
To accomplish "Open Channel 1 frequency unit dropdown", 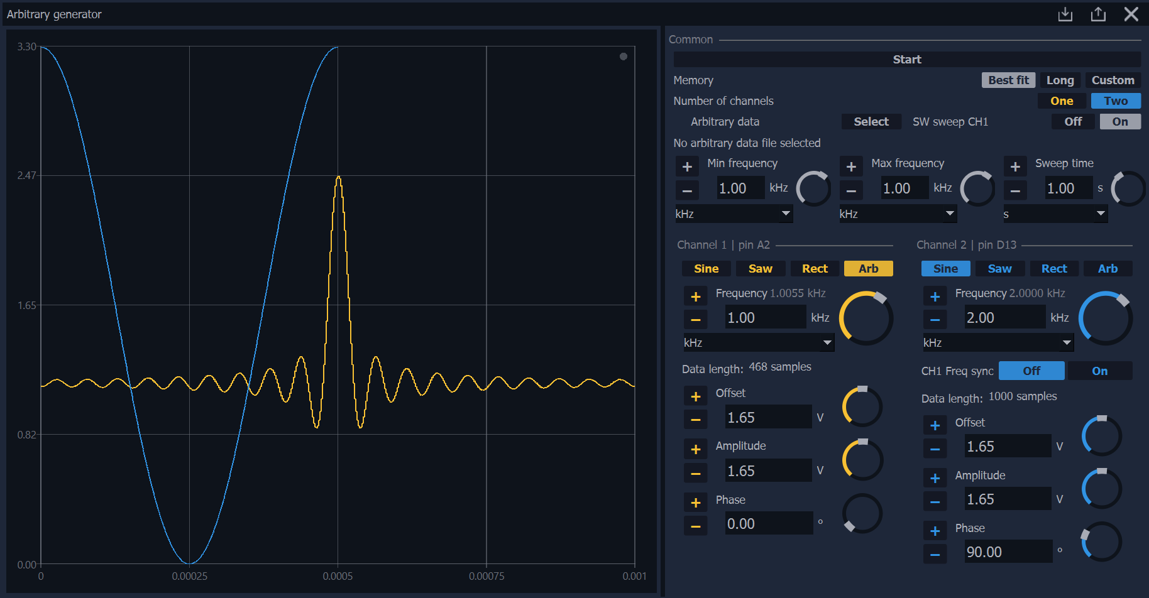I will pyautogui.click(x=757, y=343).
